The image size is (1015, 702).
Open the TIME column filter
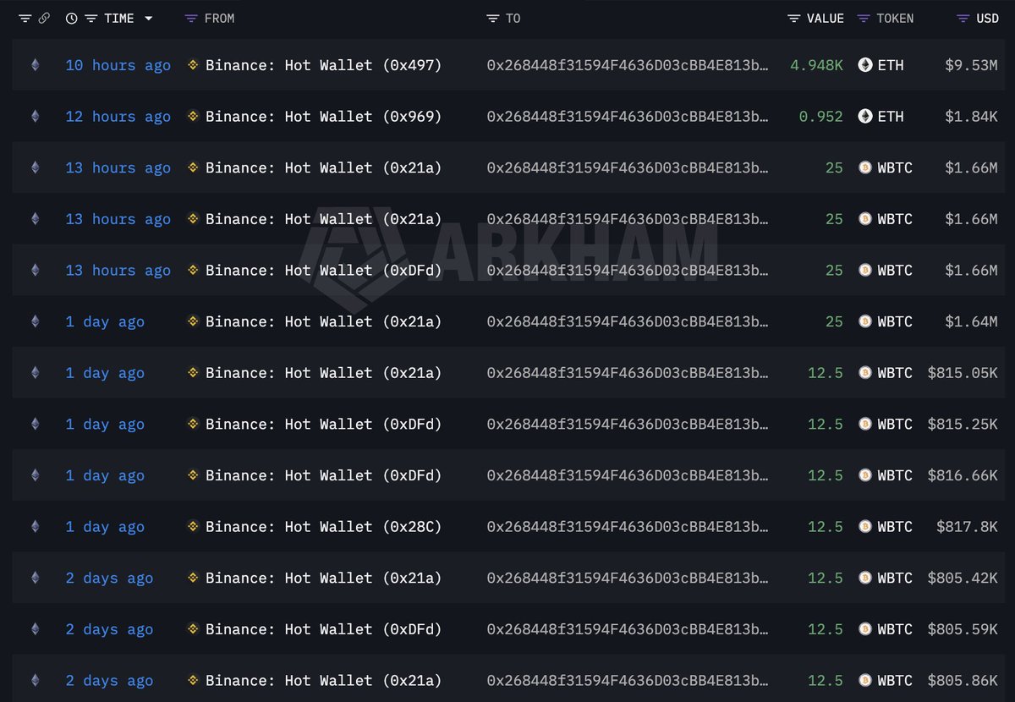coord(91,18)
